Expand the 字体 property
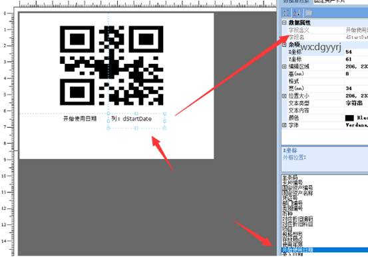The height and width of the screenshot is (257, 368). click(284, 125)
